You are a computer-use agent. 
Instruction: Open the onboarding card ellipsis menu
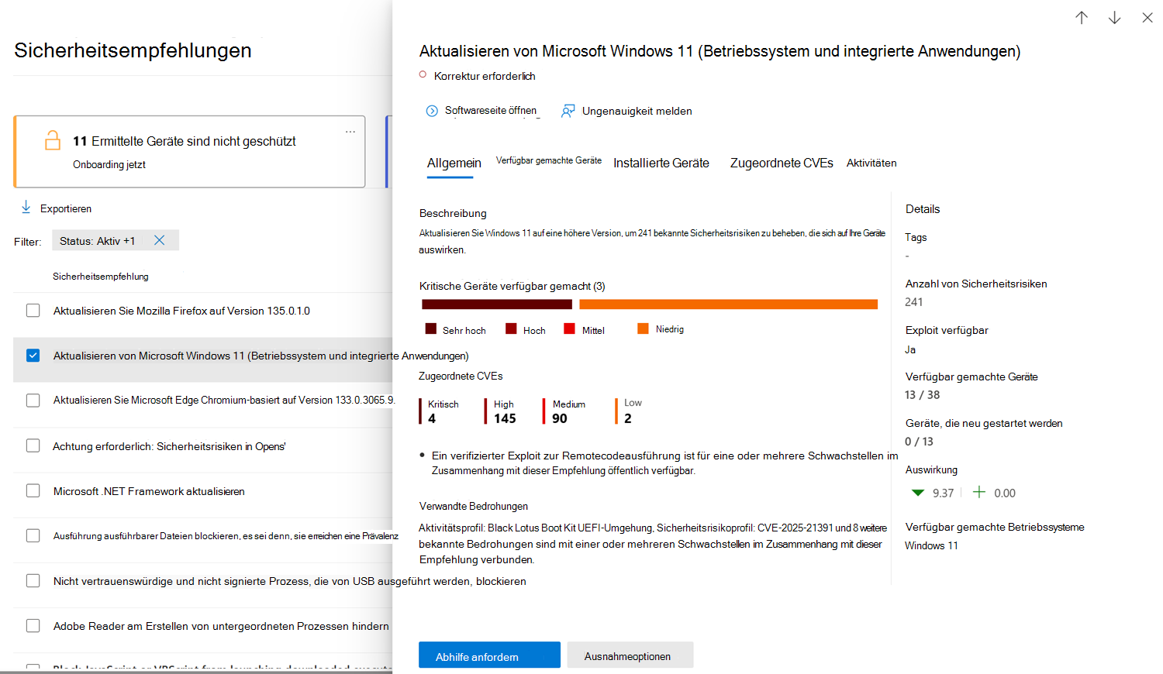(x=350, y=132)
